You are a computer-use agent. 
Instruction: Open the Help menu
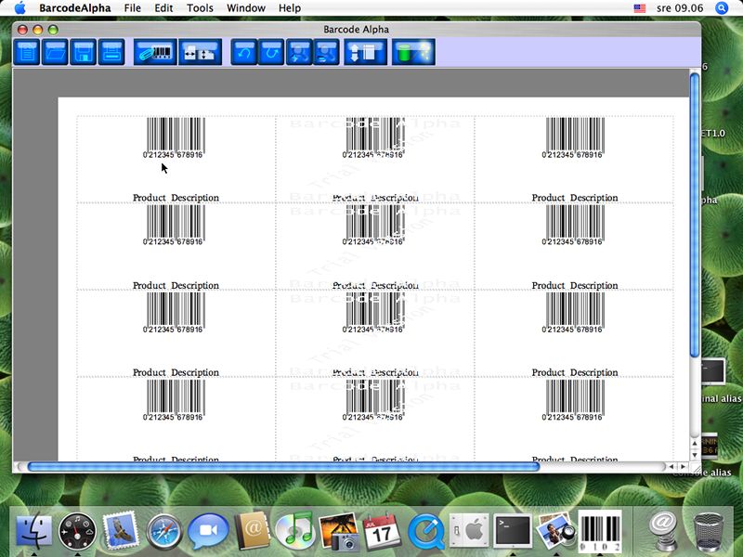coord(290,8)
